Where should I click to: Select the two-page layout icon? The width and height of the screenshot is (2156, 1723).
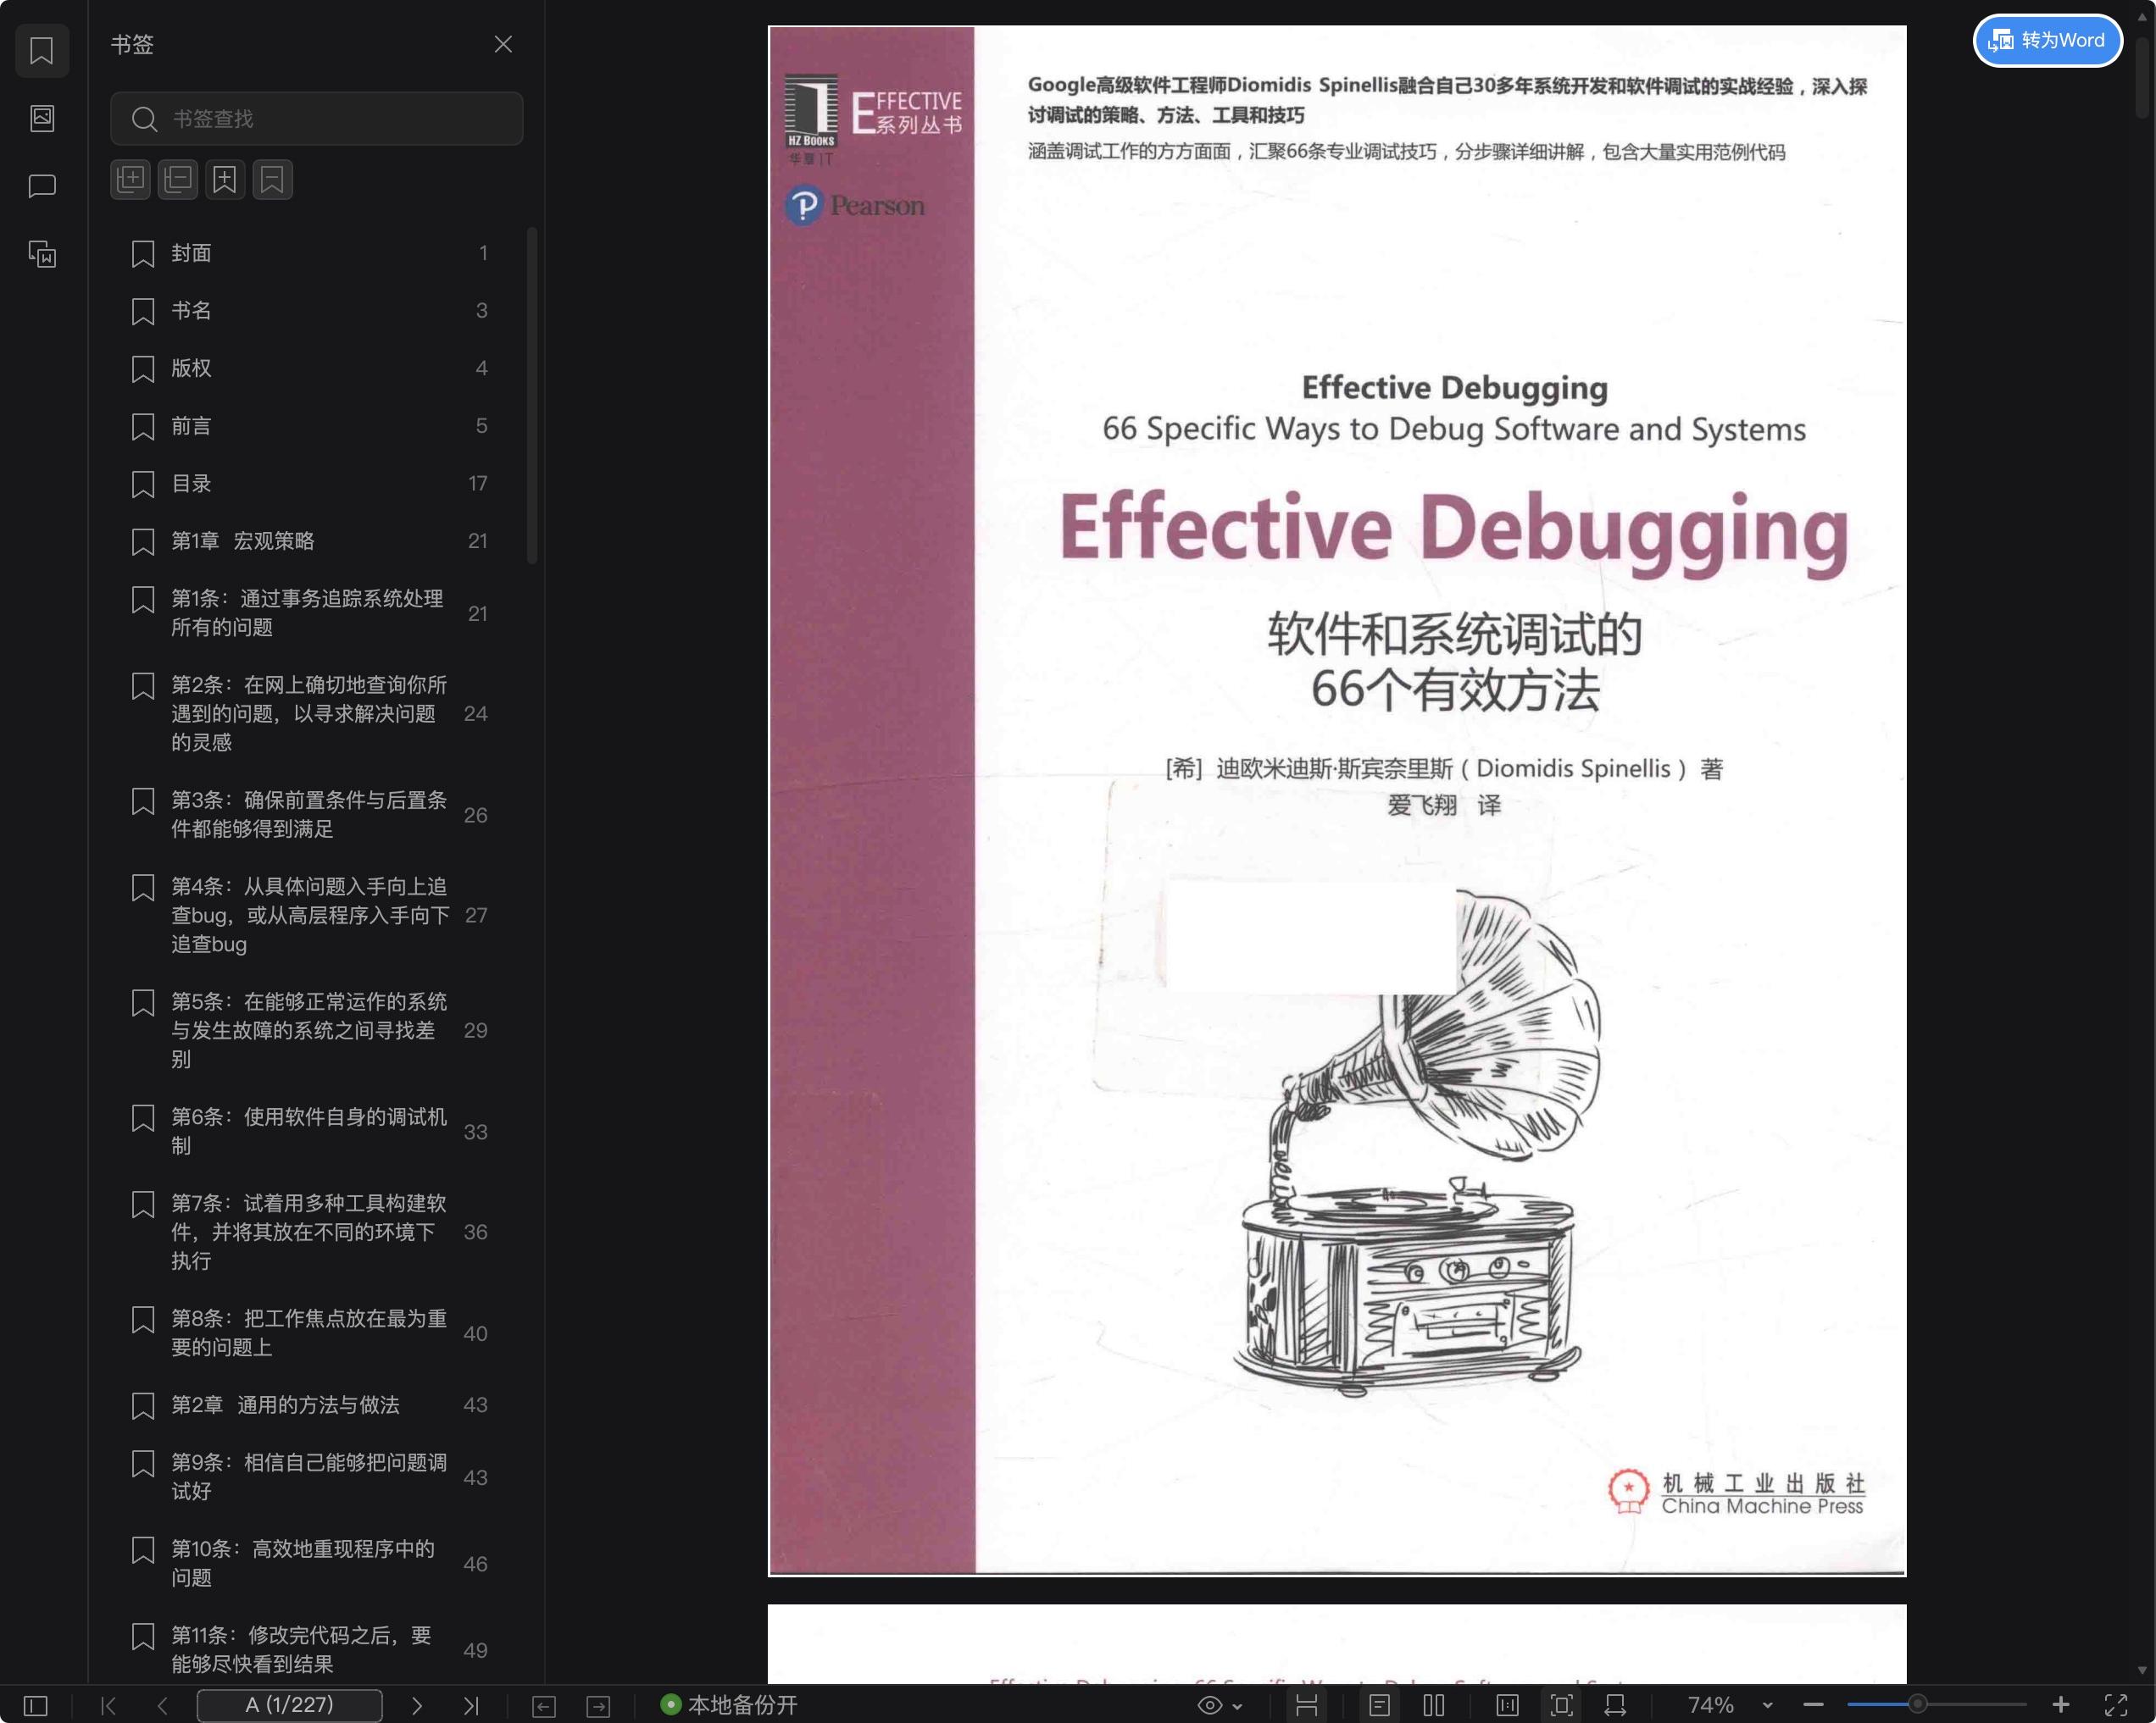(1433, 1705)
